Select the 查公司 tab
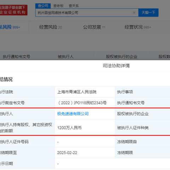The width and height of the screenshot is (170, 170). click(43, 6)
